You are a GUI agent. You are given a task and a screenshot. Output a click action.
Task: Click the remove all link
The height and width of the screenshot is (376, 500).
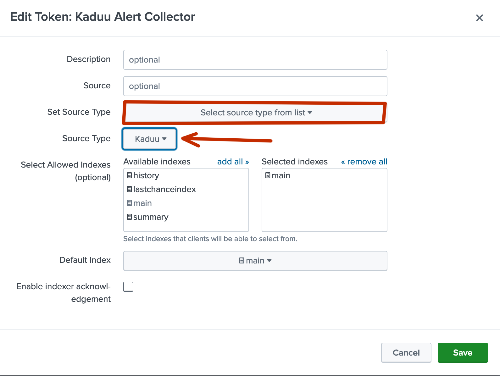pos(364,162)
